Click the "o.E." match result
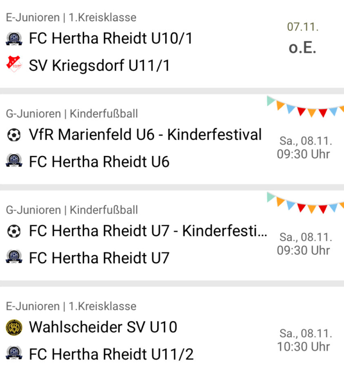 pos(302,48)
